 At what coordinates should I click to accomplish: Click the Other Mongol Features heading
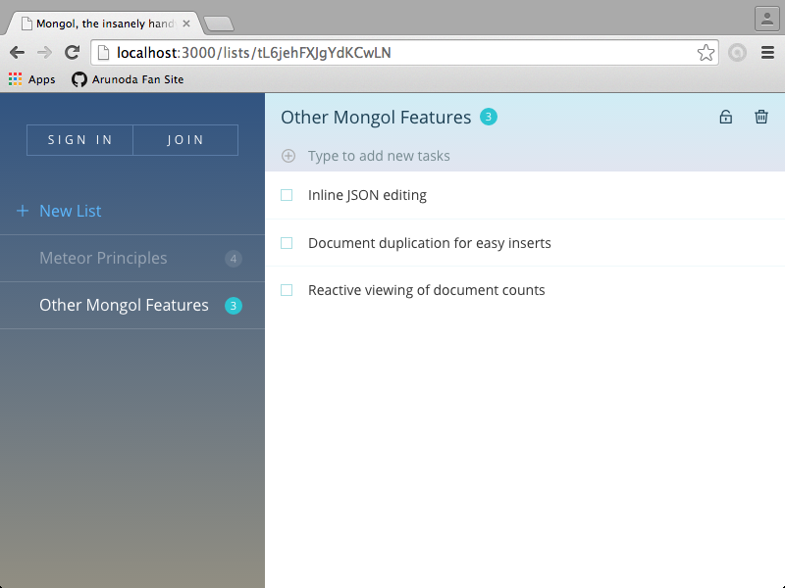click(x=376, y=117)
